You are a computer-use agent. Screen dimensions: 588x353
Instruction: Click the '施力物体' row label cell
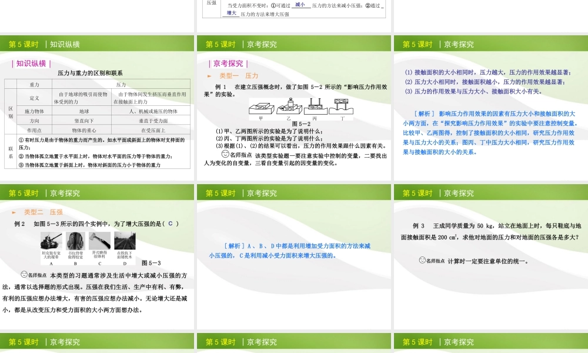[35, 111]
